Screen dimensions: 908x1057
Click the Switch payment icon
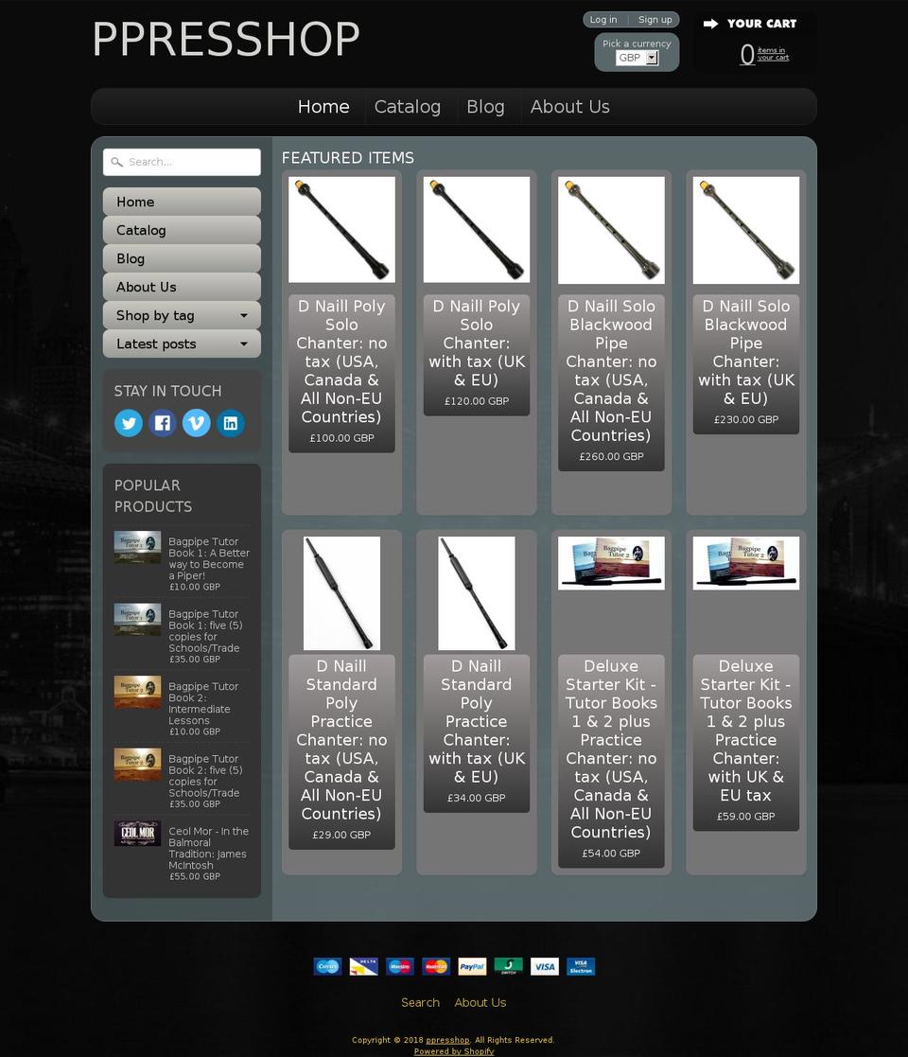point(509,967)
